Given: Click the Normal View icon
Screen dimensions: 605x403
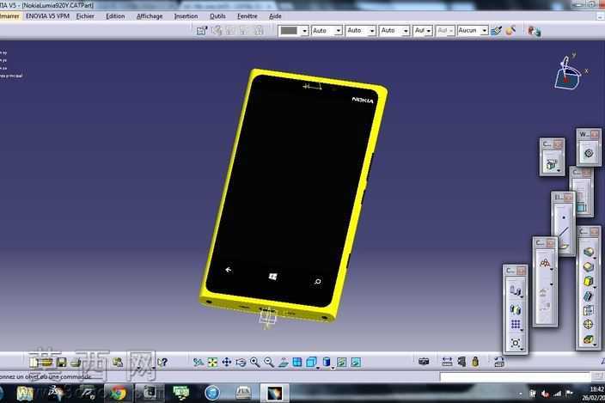Looking at the screenshot, I should (284, 362).
